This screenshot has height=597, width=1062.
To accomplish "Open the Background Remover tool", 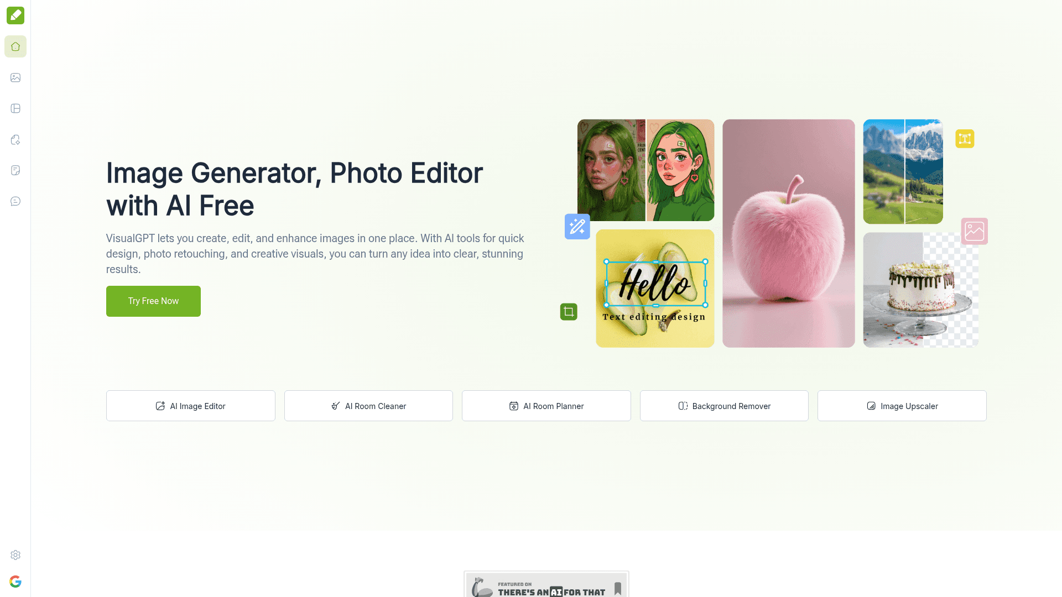I will 724,406.
